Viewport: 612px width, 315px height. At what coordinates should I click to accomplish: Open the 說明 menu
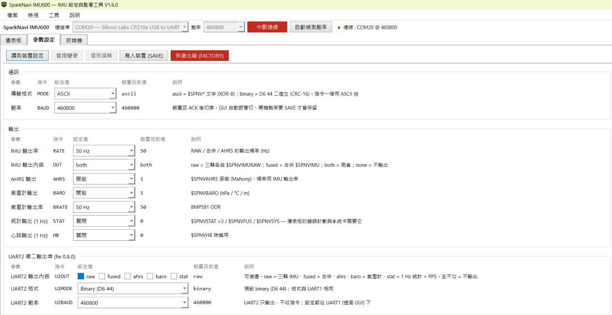74,15
